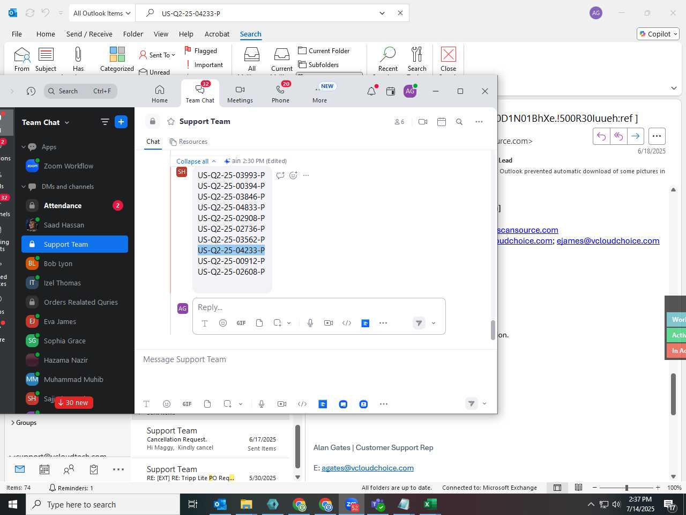Open Send / Receive ribbon tab

point(90,34)
